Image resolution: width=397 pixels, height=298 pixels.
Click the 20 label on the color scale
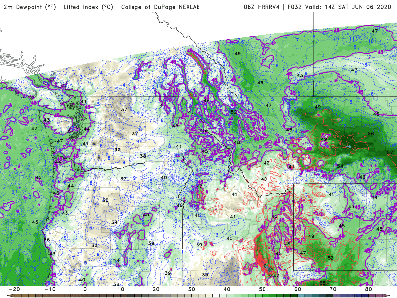[x=156, y=289]
